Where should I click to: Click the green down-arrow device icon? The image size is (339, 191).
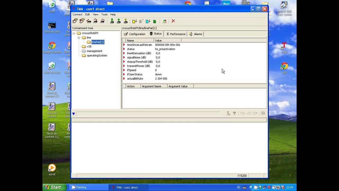pyautogui.click(x=112, y=21)
